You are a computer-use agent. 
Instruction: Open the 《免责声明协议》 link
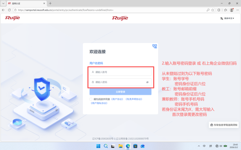point(133,99)
